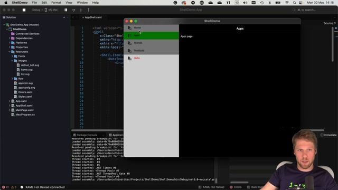
Task: Pause execution with the pause button
Action: click(x=65, y=10)
